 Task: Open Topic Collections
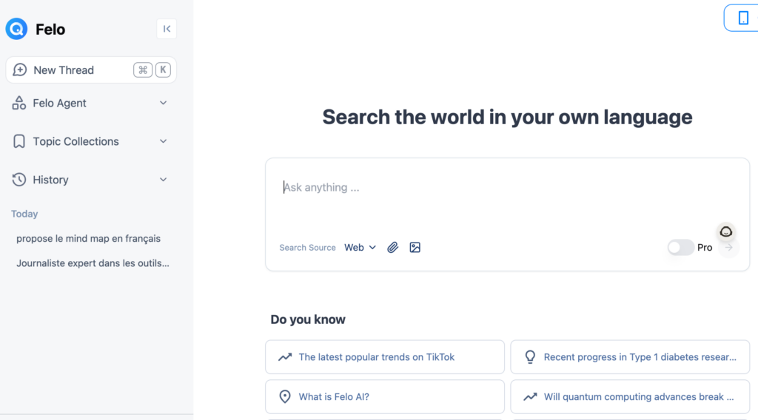91,141
